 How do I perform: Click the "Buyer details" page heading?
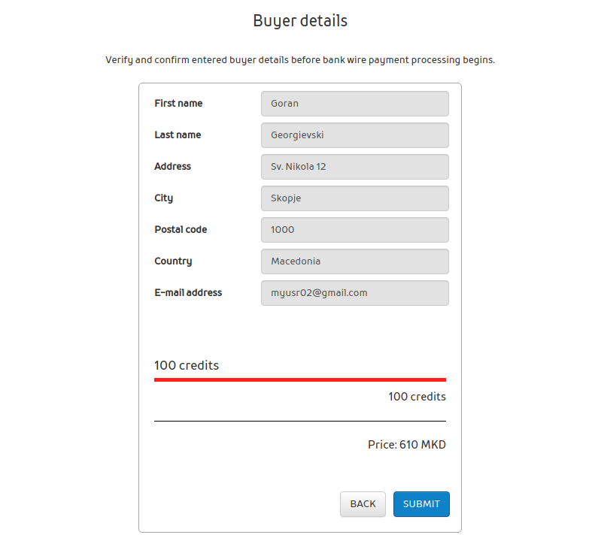point(300,21)
